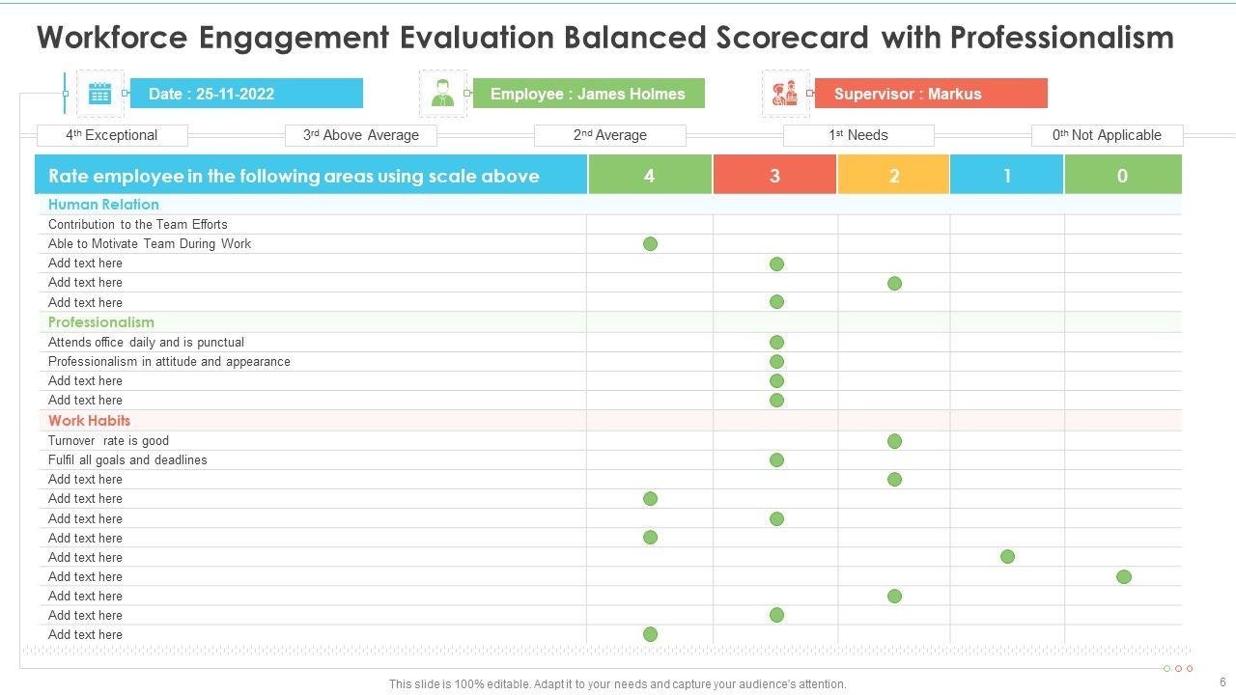The image size is (1236, 695).
Task: Click the green column header numbered 4
Action: tap(650, 176)
